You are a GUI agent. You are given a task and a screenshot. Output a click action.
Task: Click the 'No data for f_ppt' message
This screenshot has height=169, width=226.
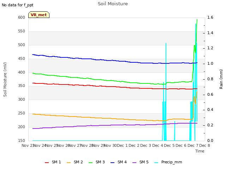(17, 5)
